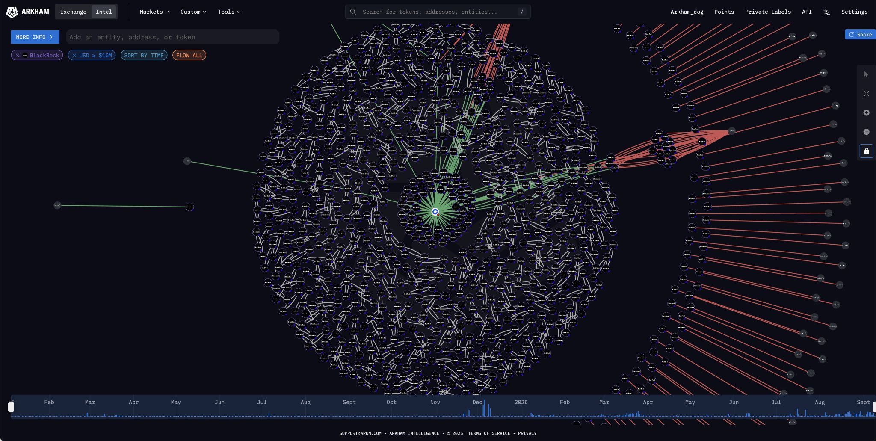Toggle the graph lock icon
Screen dimensions: 876x441
(x=866, y=151)
